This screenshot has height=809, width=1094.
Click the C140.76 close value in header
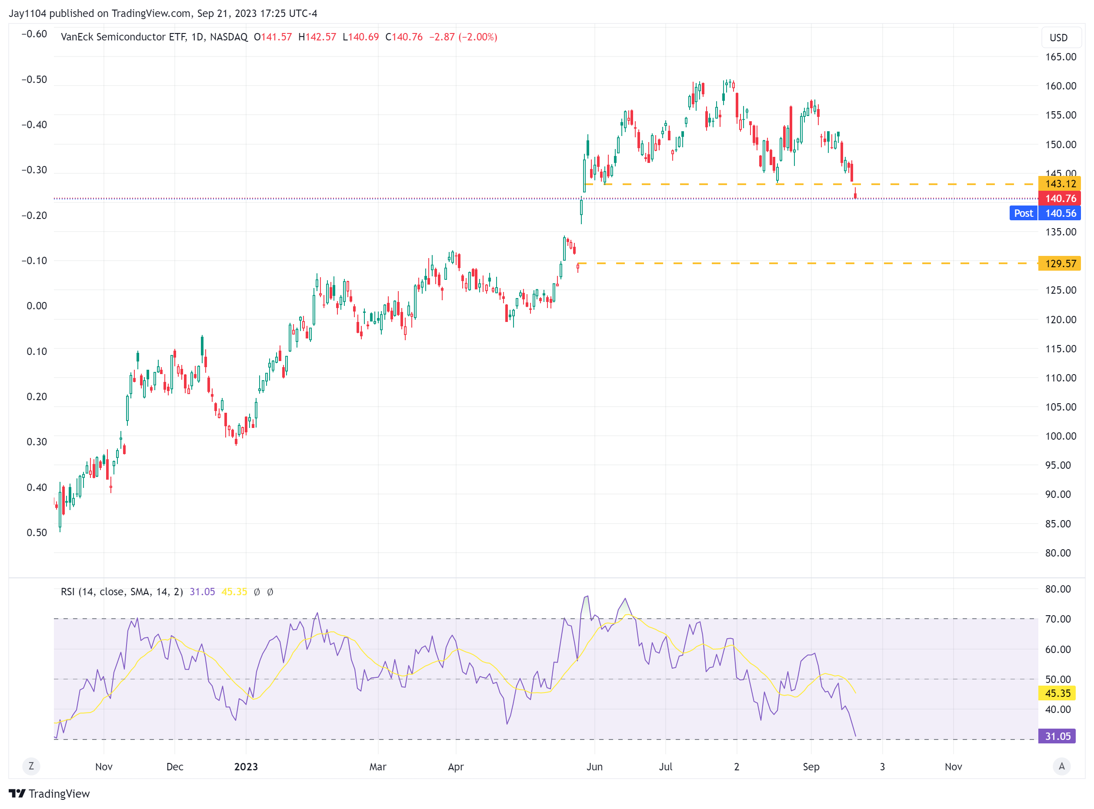coord(404,37)
